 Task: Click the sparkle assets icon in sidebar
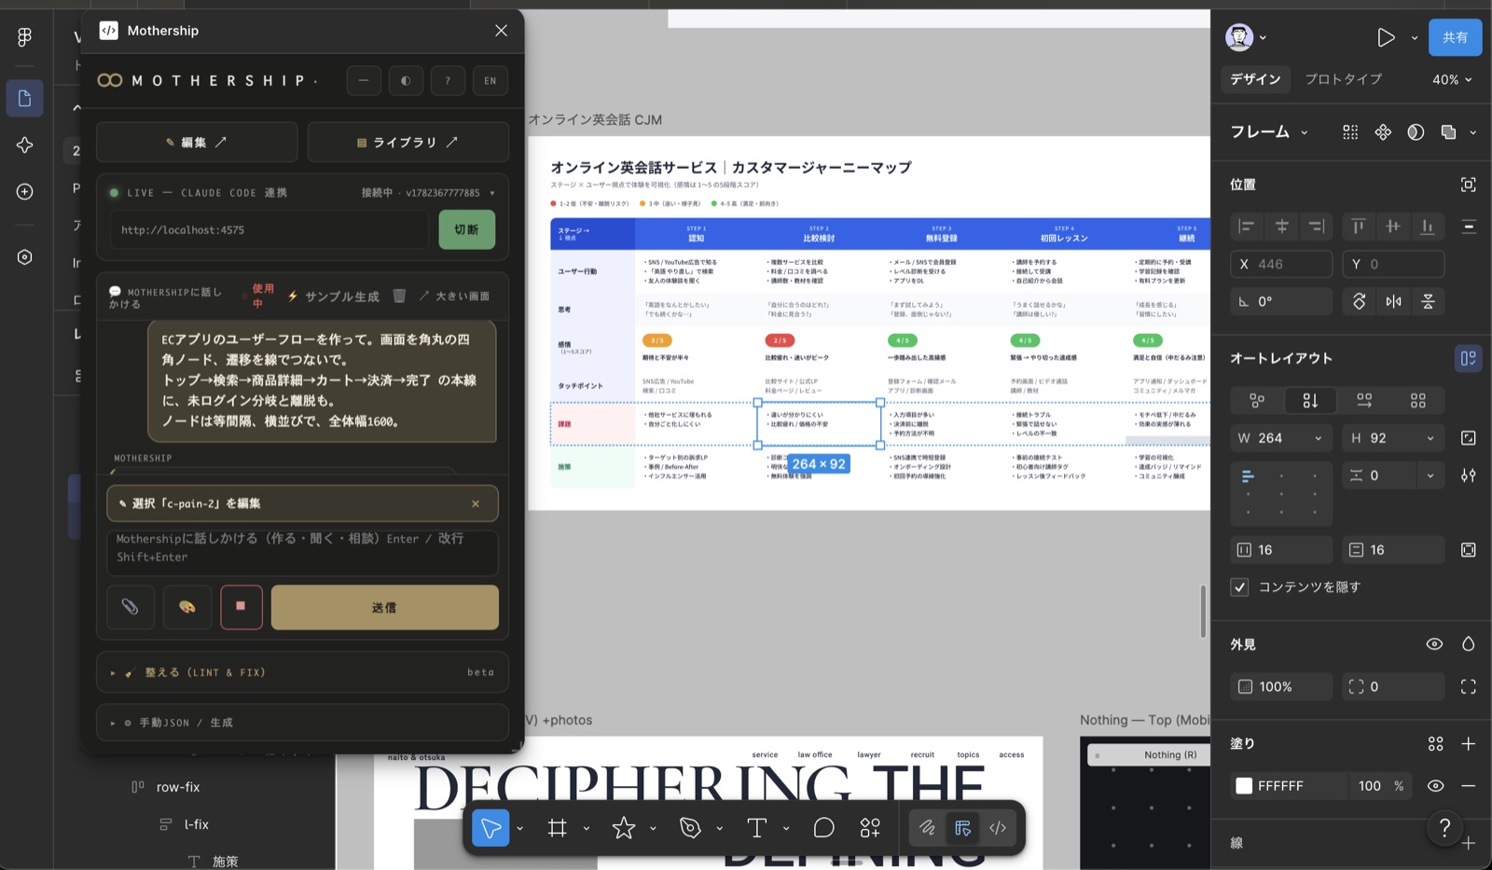[x=25, y=145]
